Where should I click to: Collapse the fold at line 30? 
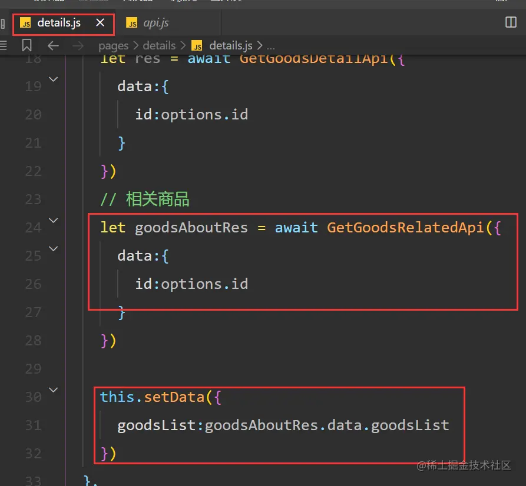(x=54, y=390)
